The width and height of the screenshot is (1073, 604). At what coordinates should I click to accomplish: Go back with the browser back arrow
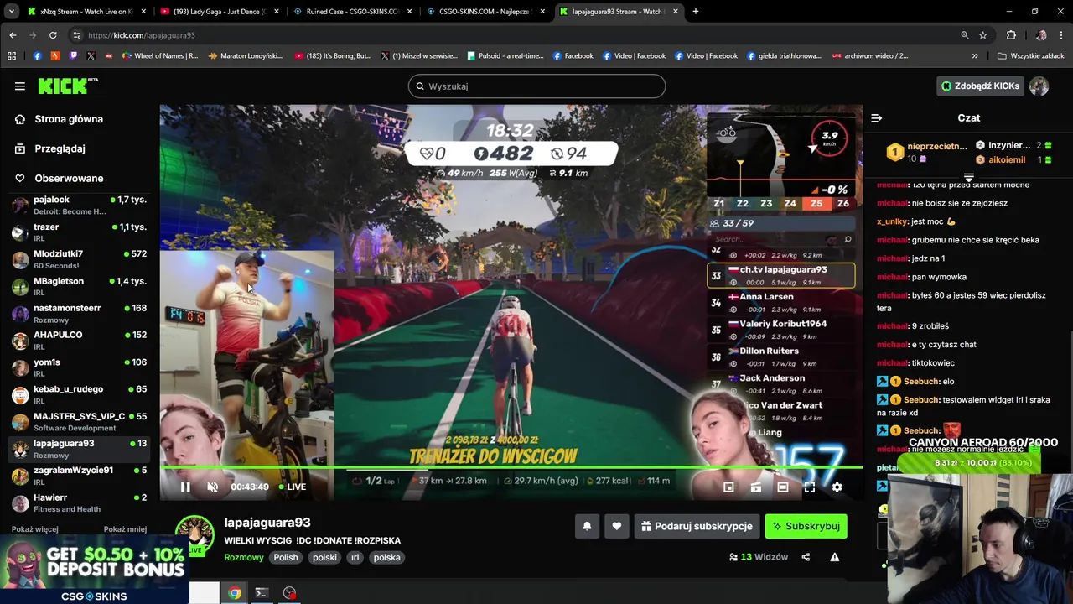point(13,35)
